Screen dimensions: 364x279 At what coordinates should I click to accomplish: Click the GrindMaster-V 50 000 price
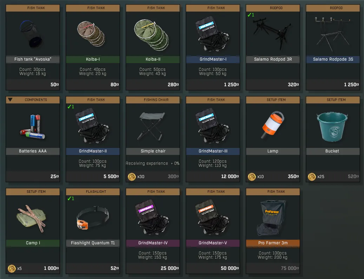pos(230,268)
